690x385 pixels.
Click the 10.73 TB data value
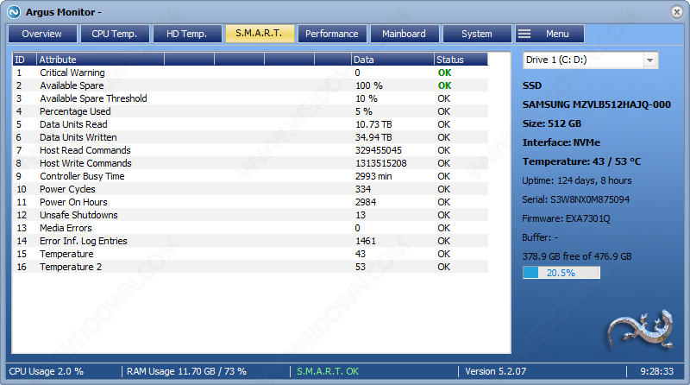tap(373, 124)
